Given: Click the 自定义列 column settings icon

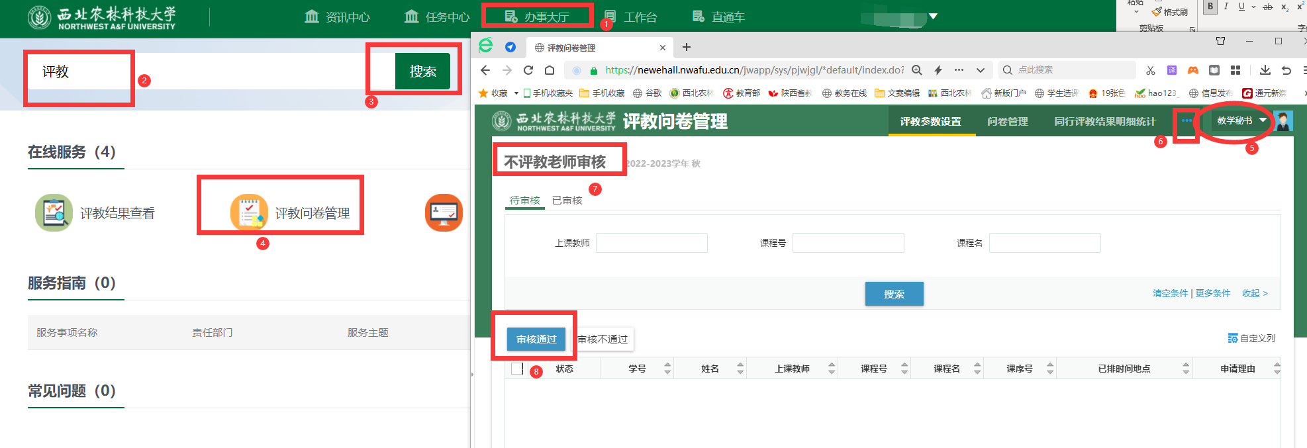Looking at the screenshot, I should pos(1232,338).
